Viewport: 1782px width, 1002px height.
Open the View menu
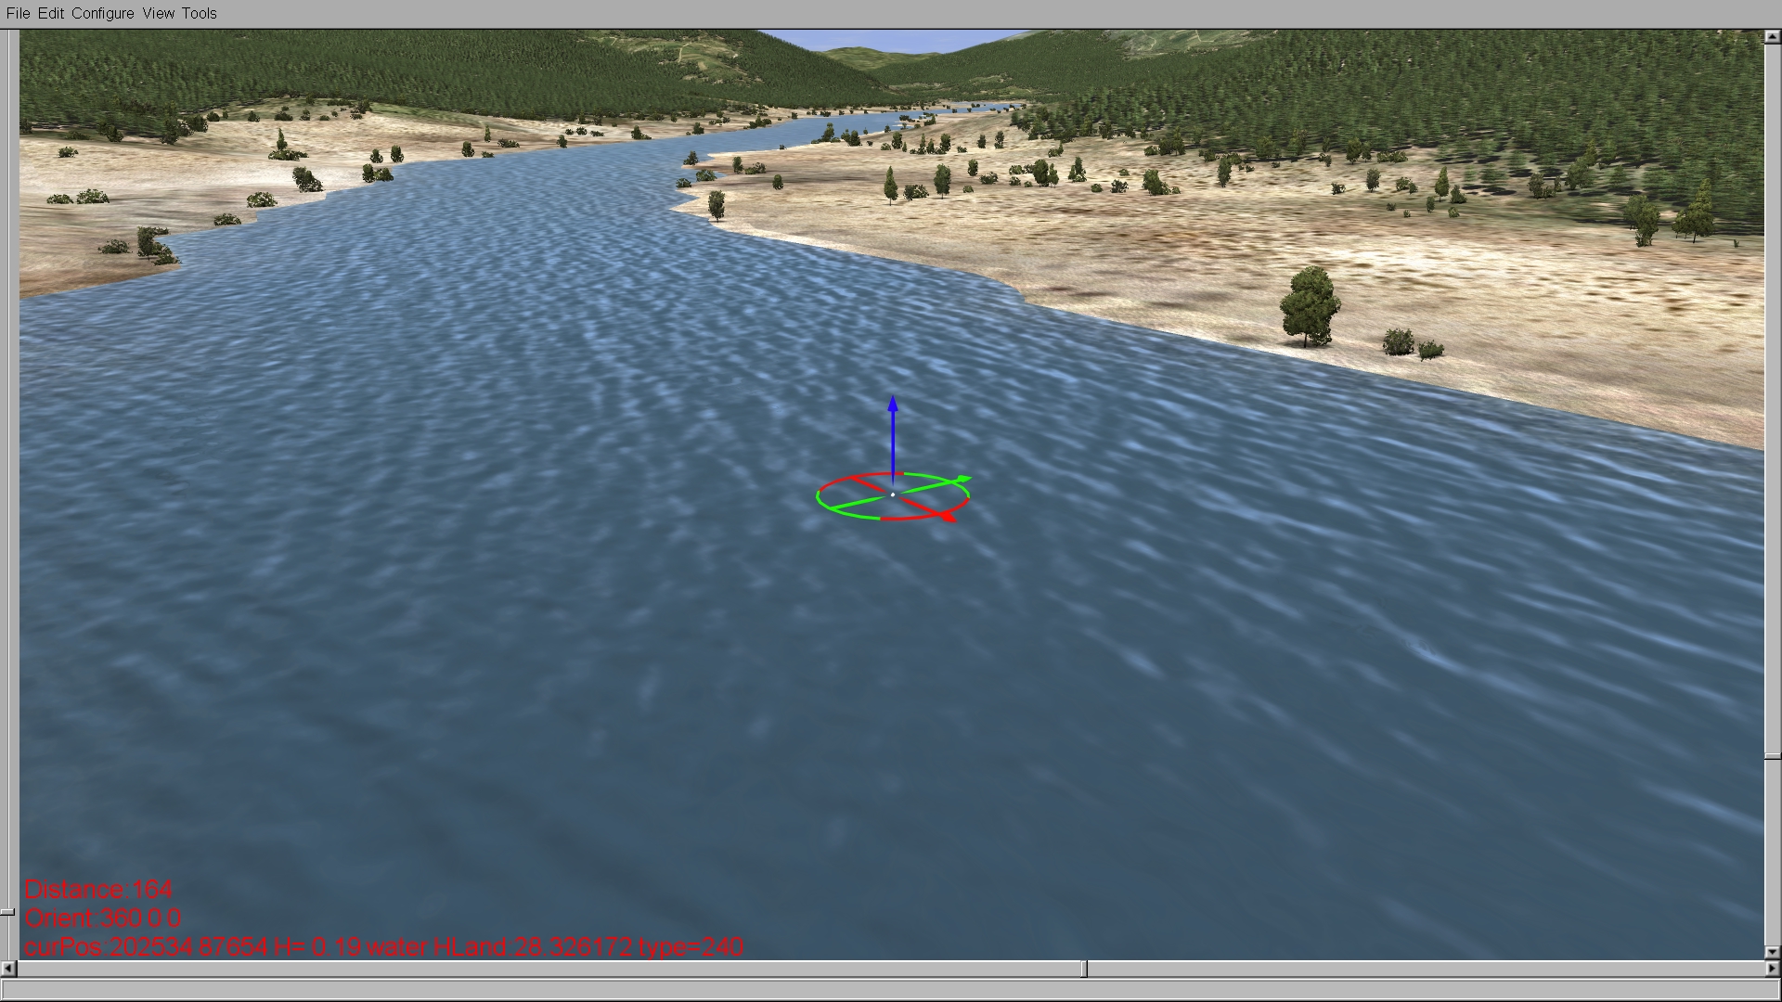[x=159, y=13]
